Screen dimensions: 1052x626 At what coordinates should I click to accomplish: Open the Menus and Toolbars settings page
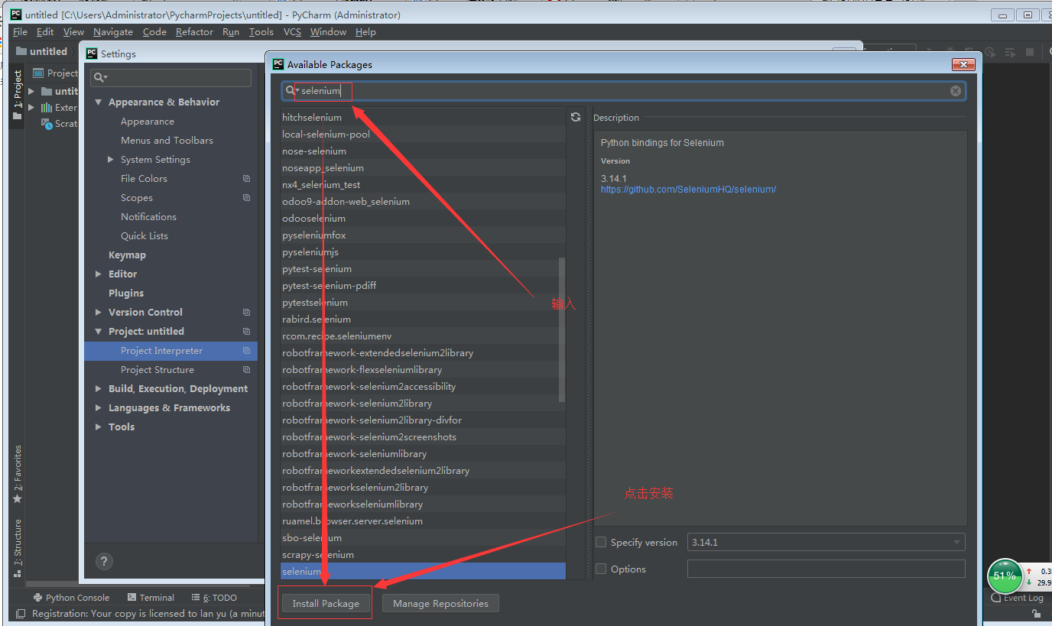pos(167,141)
